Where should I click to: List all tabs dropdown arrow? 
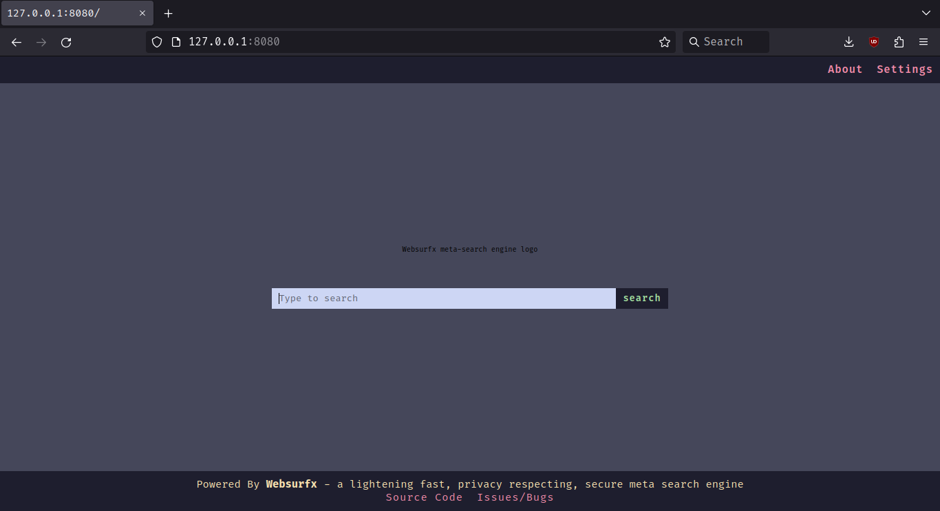click(926, 13)
